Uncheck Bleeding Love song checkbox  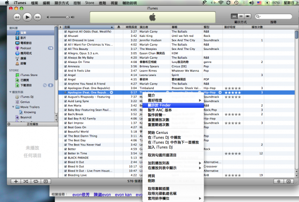(65, 175)
